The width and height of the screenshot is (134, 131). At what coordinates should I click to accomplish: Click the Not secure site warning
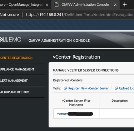point(9,15)
